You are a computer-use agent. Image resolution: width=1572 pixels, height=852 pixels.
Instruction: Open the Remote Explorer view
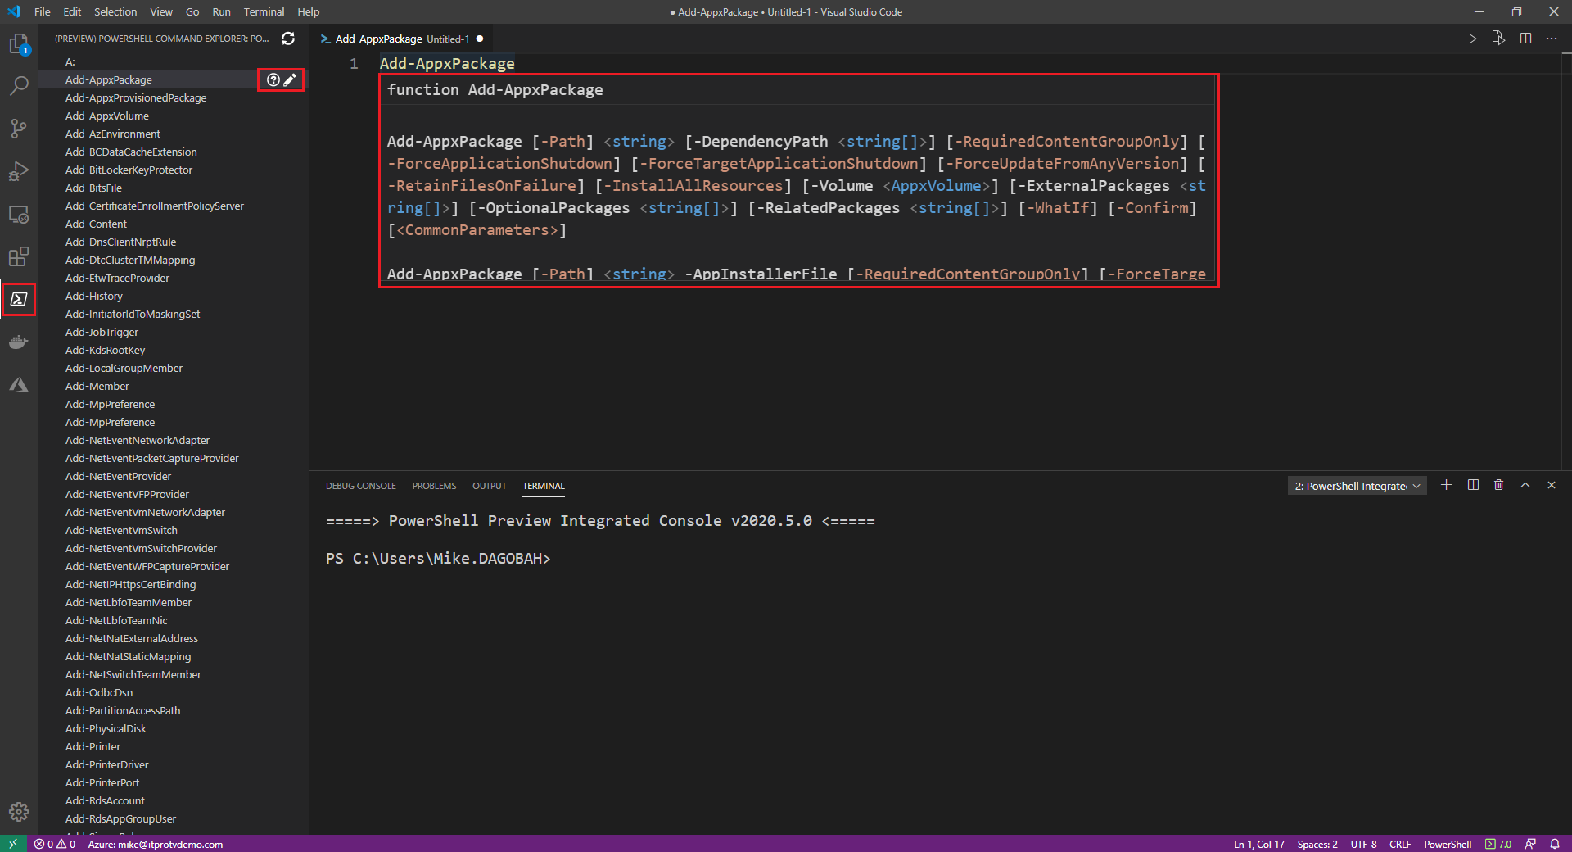point(19,215)
